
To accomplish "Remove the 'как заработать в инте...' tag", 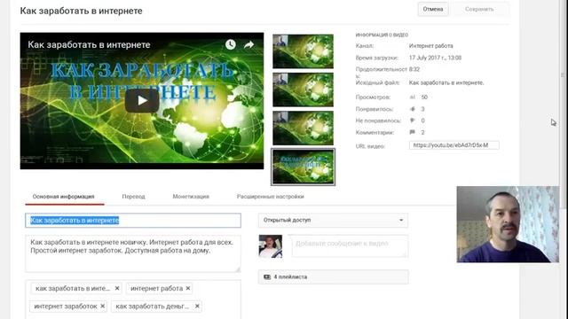I will tap(117, 288).
